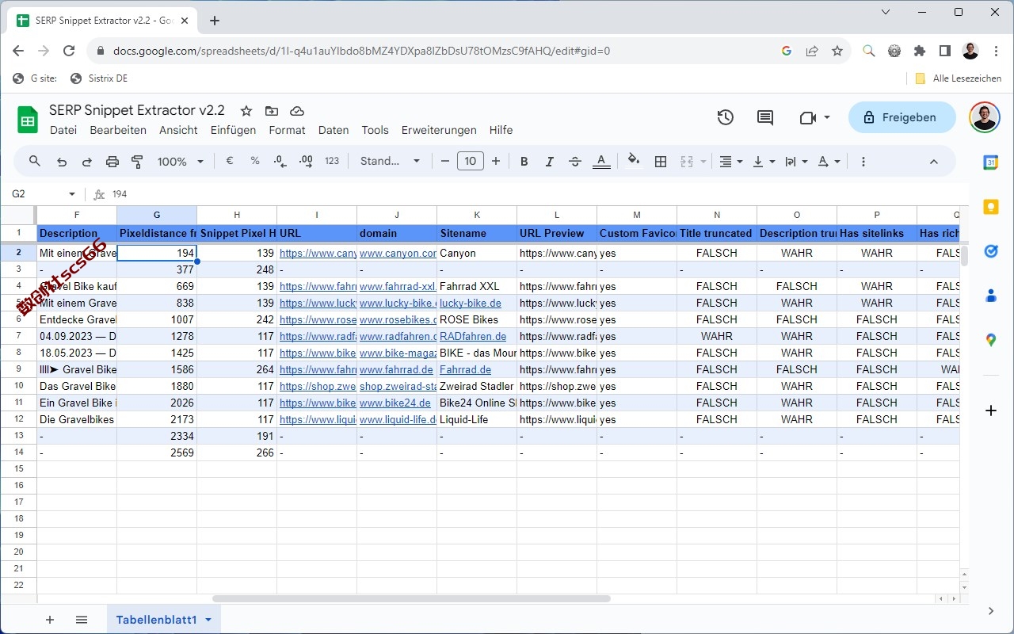Open version history clock icon
This screenshot has height=634, width=1014.
pyautogui.click(x=725, y=117)
